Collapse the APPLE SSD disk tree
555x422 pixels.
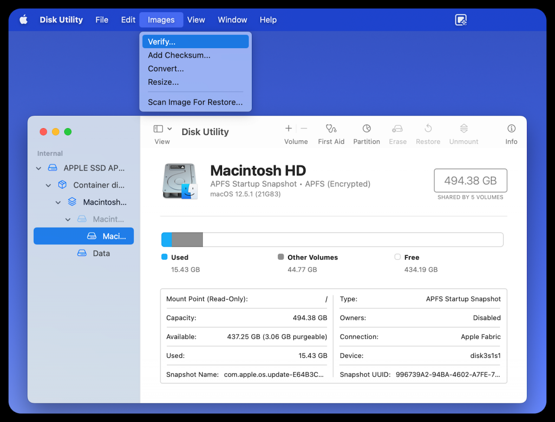pos(39,168)
